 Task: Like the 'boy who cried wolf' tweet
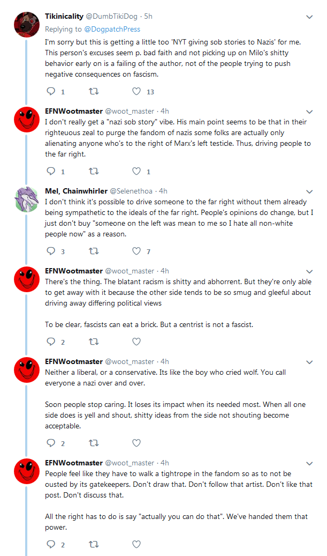tap(136, 442)
